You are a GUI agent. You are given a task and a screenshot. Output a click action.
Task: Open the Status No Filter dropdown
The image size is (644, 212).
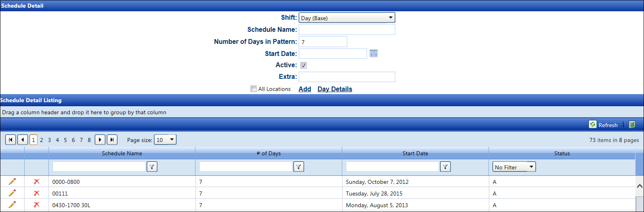531,167
